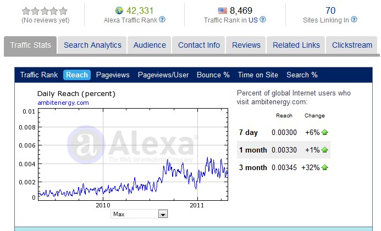Viewport: 381px width, 231px height.
Task: Open the Search Analytics tab
Action: [x=92, y=45]
